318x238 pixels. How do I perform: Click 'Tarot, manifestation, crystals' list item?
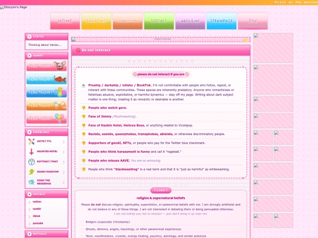click(146, 236)
